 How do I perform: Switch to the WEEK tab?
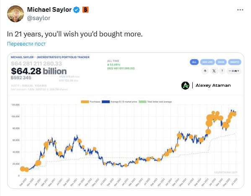coord(221,62)
